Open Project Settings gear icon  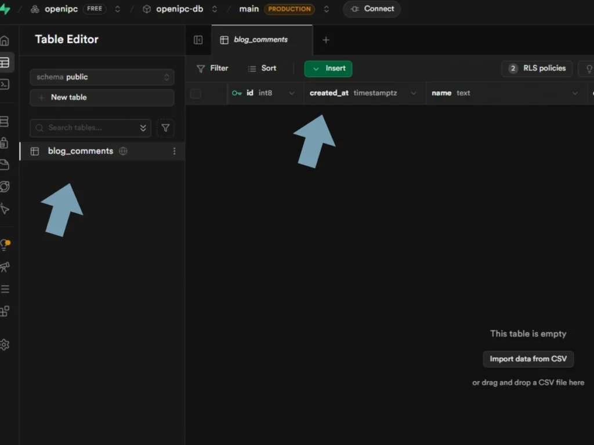coord(5,345)
